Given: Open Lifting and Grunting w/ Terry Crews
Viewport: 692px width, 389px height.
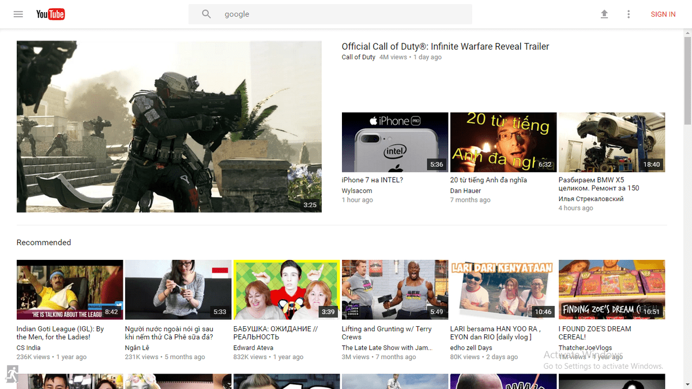Looking at the screenshot, I should click(x=386, y=333).
